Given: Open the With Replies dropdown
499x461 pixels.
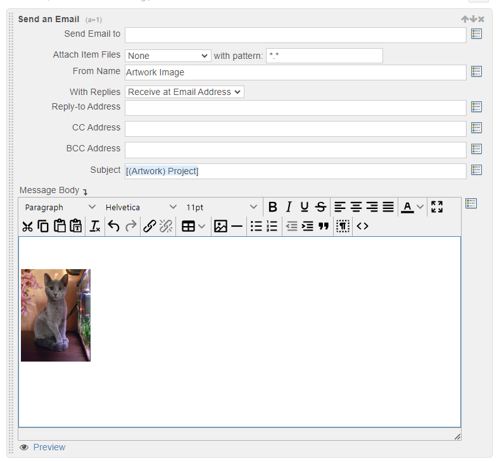Looking at the screenshot, I should pos(184,92).
